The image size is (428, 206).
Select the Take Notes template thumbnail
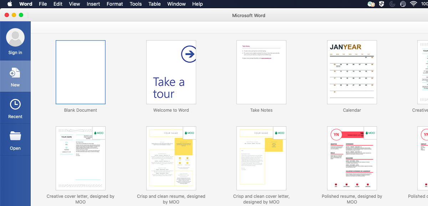(261, 72)
